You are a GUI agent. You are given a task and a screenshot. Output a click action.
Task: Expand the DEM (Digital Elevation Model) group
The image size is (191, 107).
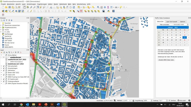1,83
